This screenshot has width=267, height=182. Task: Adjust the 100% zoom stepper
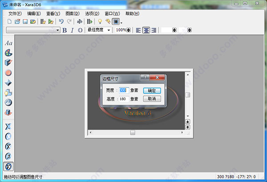point(129,30)
